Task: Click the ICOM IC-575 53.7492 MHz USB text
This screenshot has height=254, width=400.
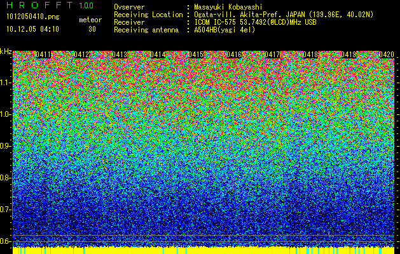Action: click(255, 22)
